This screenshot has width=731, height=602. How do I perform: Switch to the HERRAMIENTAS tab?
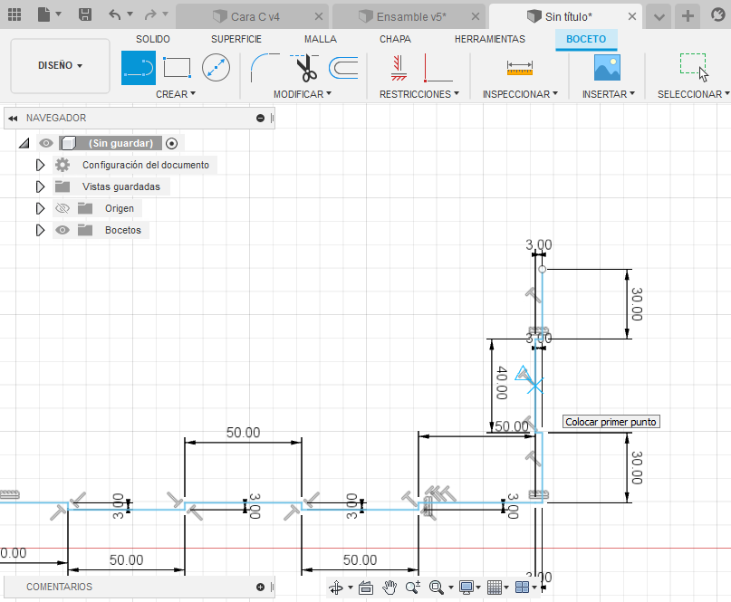[x=490, y=39]
